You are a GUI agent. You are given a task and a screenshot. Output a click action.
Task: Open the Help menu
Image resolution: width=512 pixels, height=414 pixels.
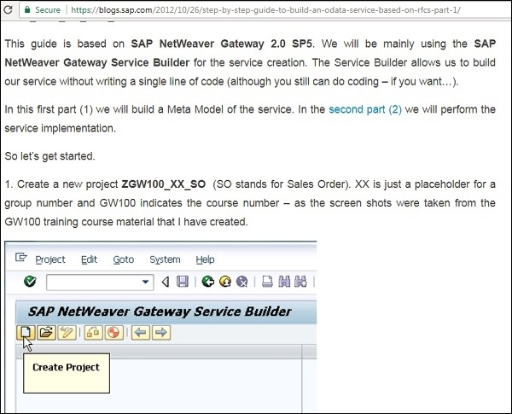click(x=205, y=259)
